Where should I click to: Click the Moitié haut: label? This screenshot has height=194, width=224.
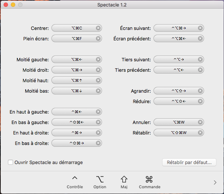(x=35, y=80)
